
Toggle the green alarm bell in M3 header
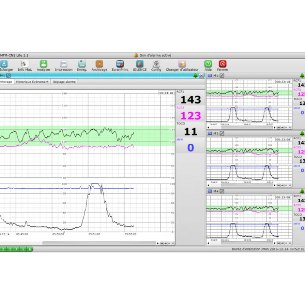(302, 133)
